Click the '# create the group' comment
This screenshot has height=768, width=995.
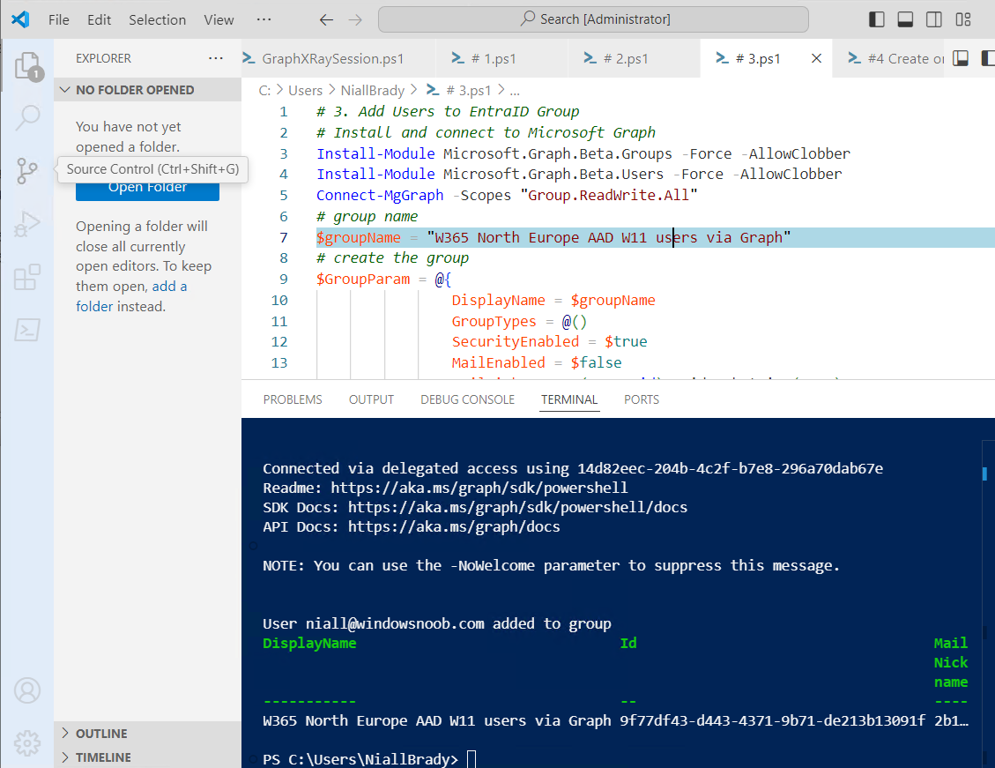point(392,258)
